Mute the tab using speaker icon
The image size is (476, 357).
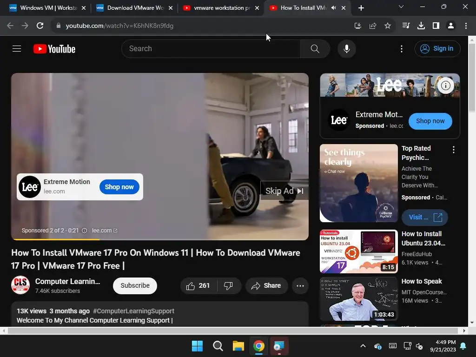(x=334, y=8)
